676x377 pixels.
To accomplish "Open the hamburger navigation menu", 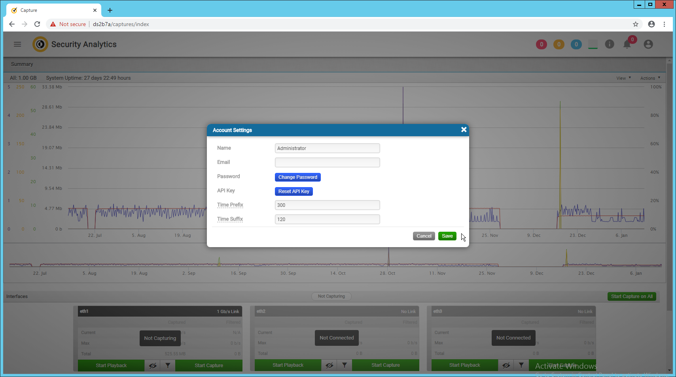I will tap(17, 44).
